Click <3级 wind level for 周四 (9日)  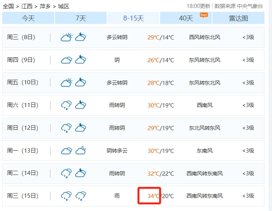pos(248,60)
